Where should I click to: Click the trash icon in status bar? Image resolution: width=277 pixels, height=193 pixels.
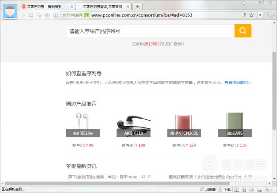244,190
